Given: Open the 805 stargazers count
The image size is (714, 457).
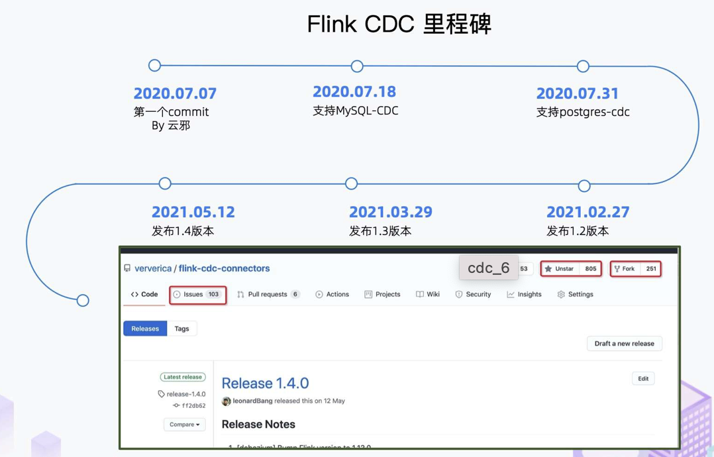Looking at the screenshot, I should (x=591, y=268).
